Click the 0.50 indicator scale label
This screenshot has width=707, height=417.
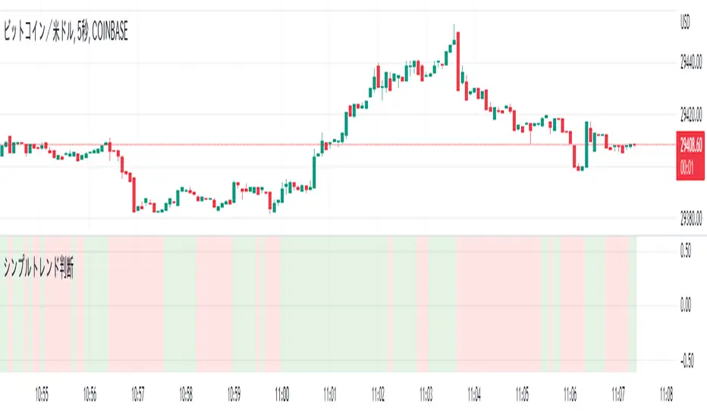pos(686,253)
